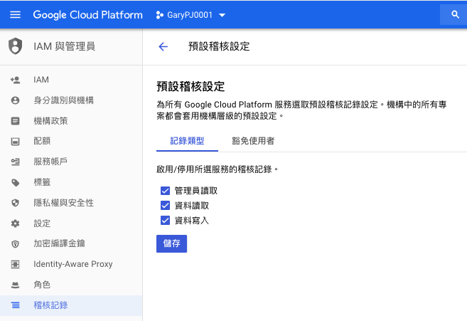
Task: Click the 隱私權與安全性 shield icon
Action: tap(15, 203)
